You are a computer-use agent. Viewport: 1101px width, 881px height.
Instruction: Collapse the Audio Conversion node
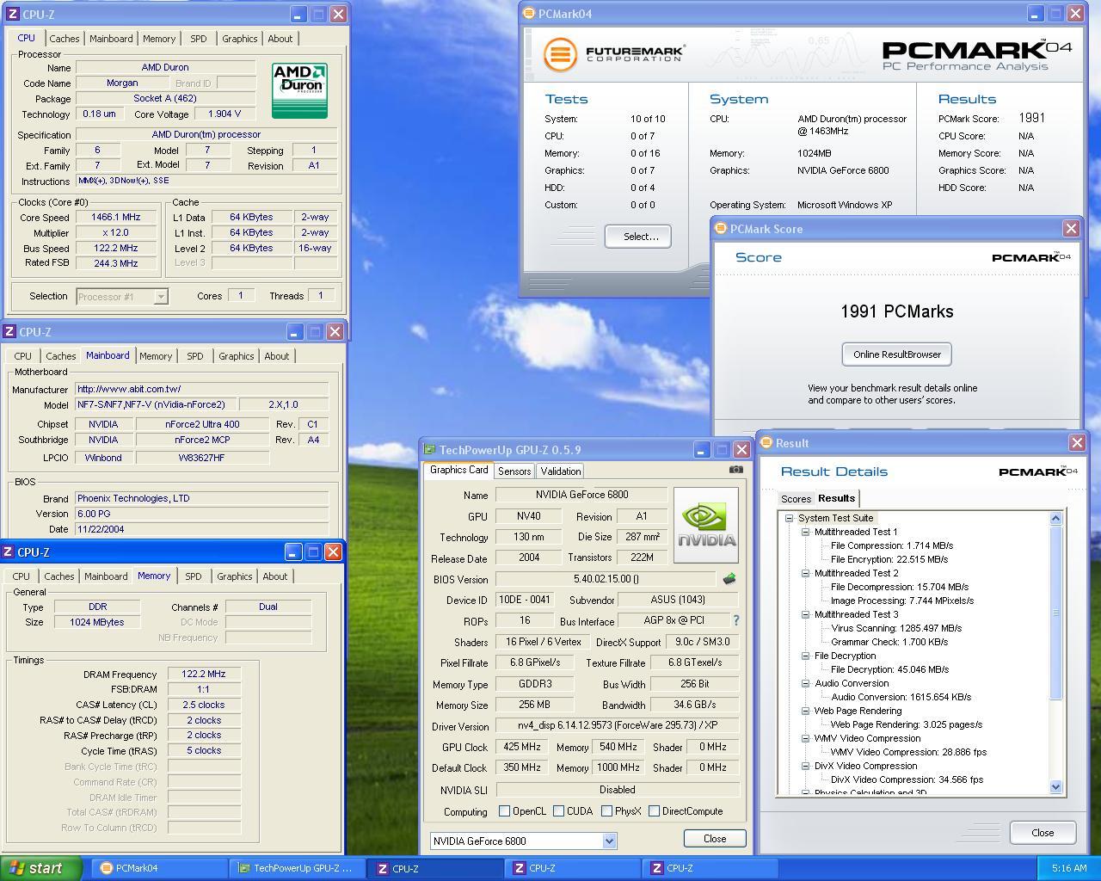click(805, 683)
